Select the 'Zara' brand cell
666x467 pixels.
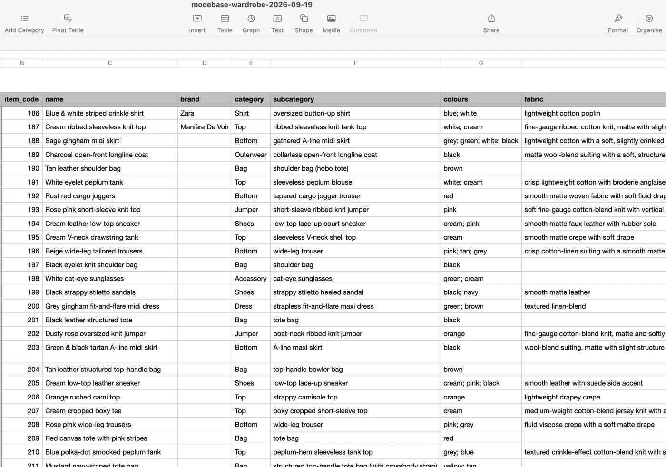pos(205,113)
